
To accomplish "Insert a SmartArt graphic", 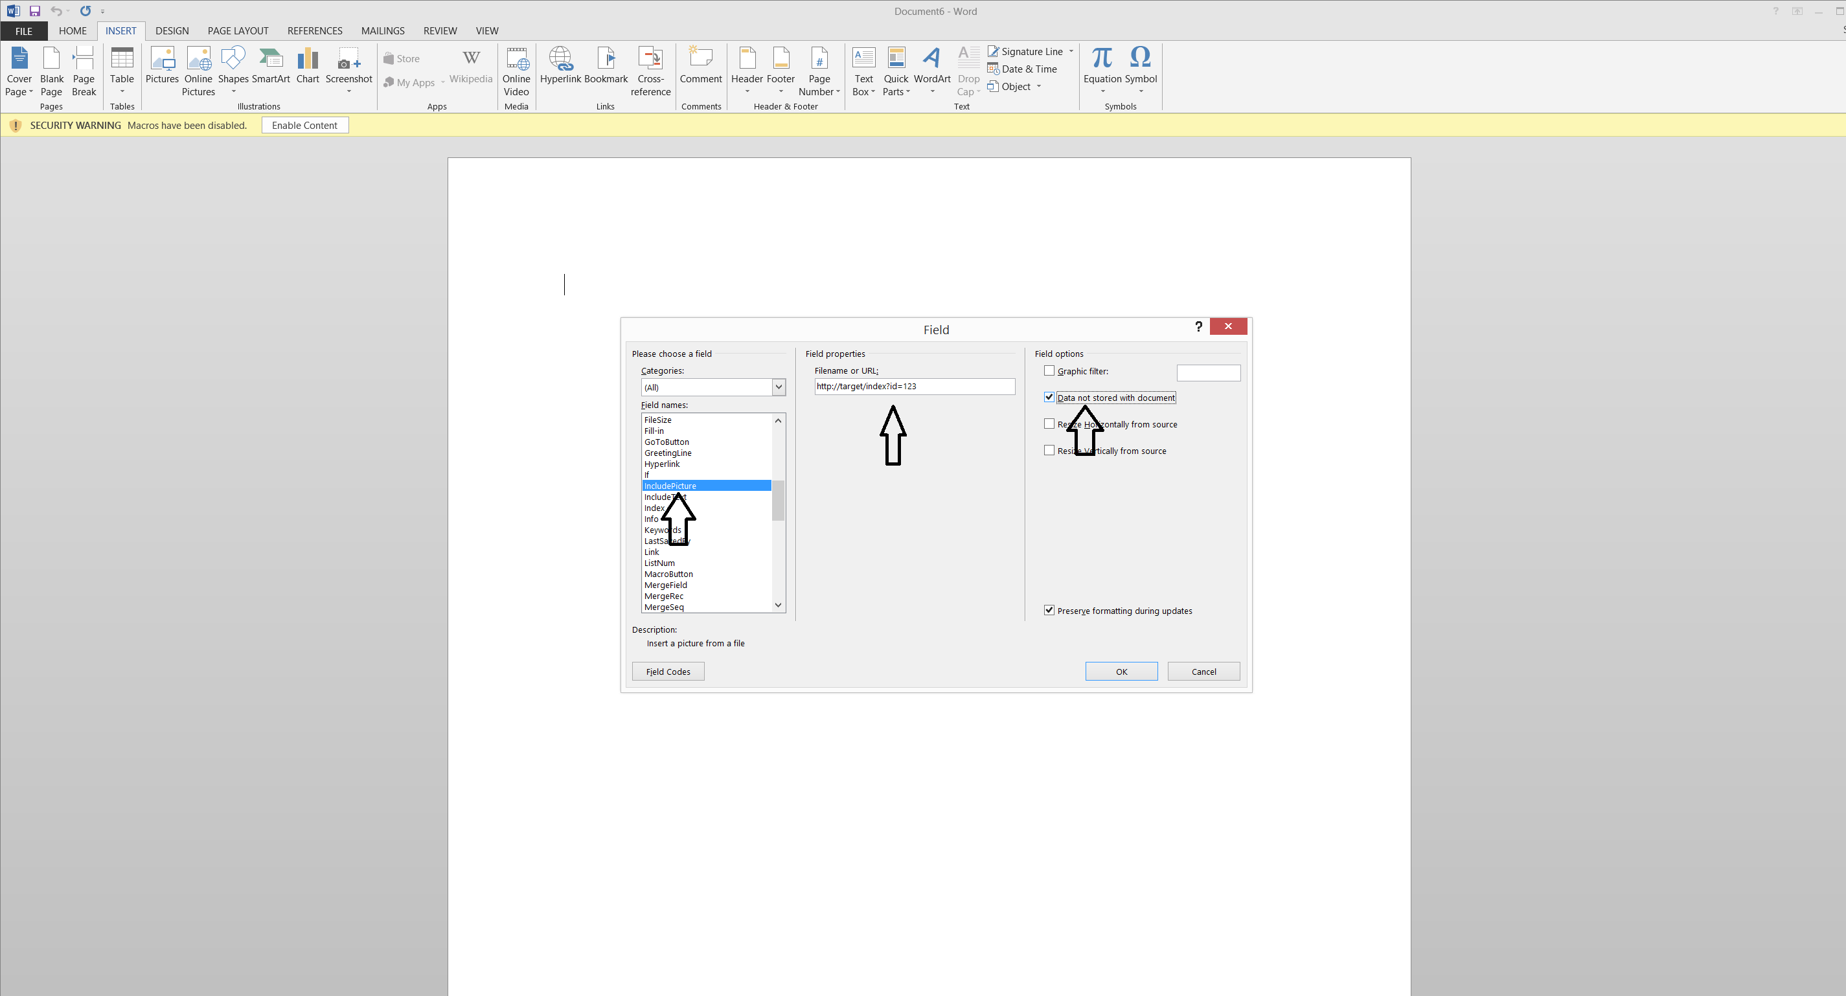I will pyautogui.click(x=271, y=65).
